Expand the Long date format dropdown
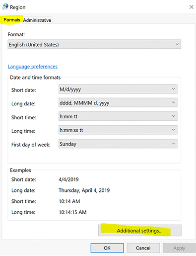 (118, 102)
